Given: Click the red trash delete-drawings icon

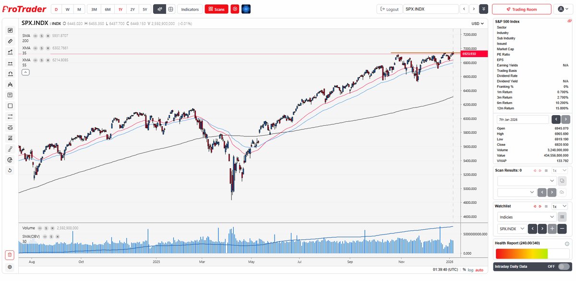Looking at the screenshot, I should click(10, 255).
